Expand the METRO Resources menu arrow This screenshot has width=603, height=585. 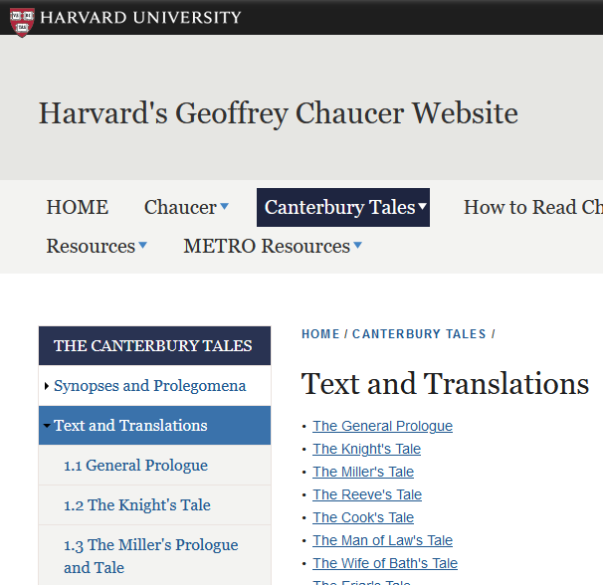click(x=357, y=245)
